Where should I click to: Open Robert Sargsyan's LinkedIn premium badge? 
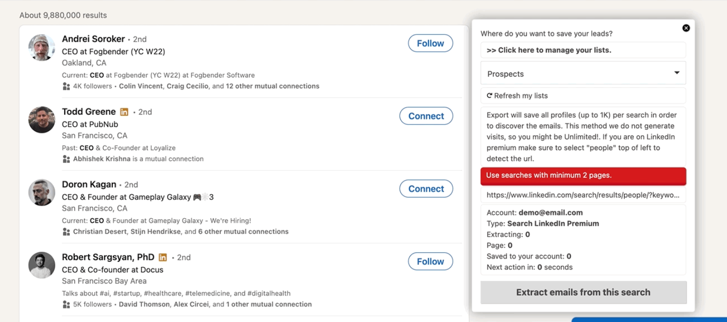coord(162,257)
